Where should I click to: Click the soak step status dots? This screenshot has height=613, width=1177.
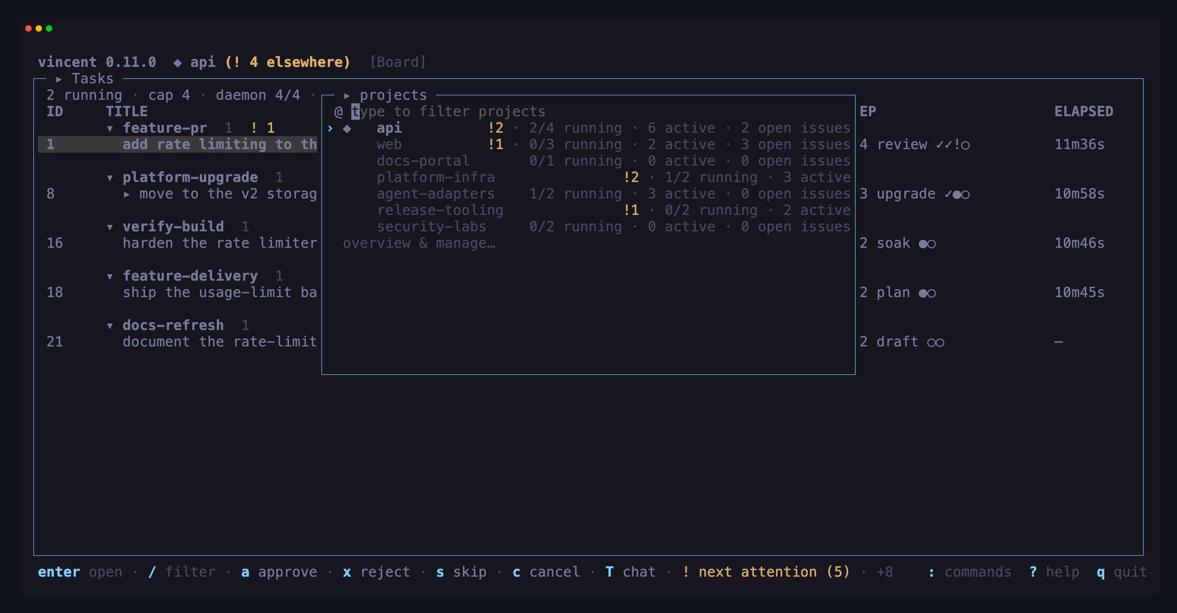(927, 244)
